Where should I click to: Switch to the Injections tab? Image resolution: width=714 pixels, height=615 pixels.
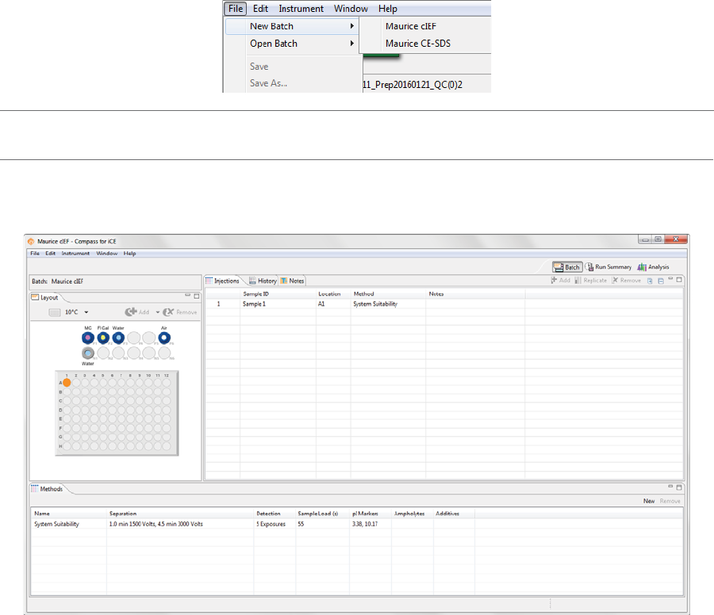click(222, 281)
